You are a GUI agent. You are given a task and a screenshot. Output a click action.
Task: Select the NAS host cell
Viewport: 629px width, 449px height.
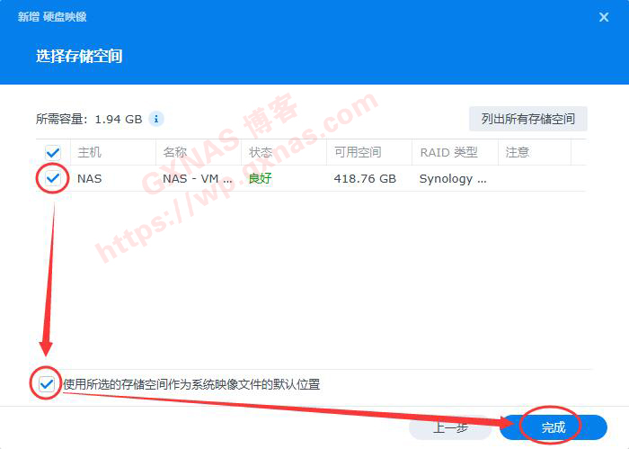[x=90, y=178]
